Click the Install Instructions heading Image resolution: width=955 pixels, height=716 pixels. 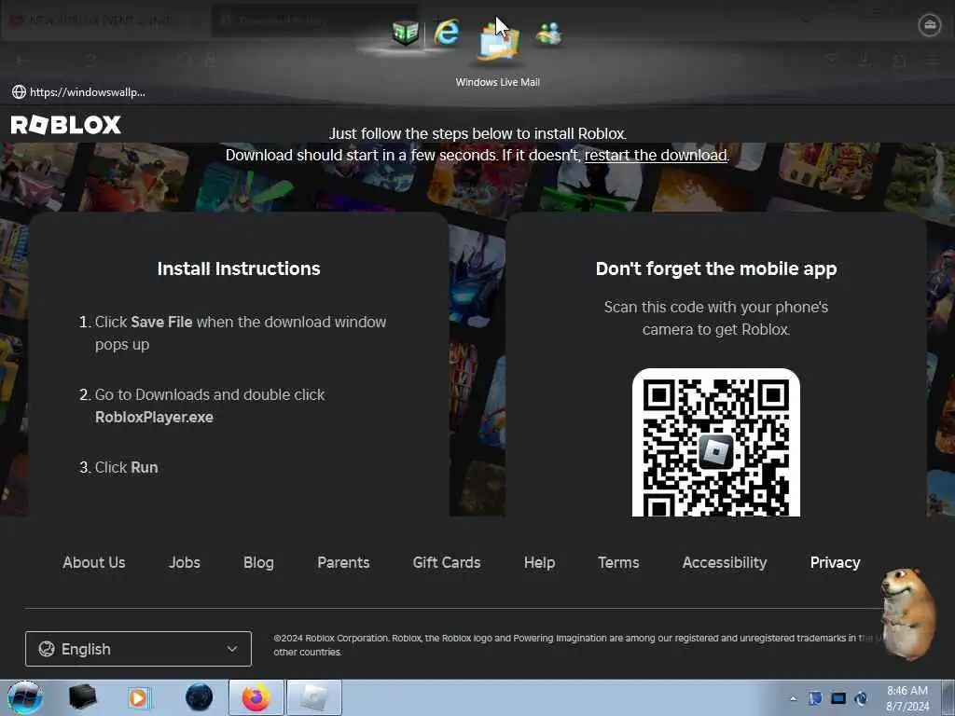(x=239, y=268)
